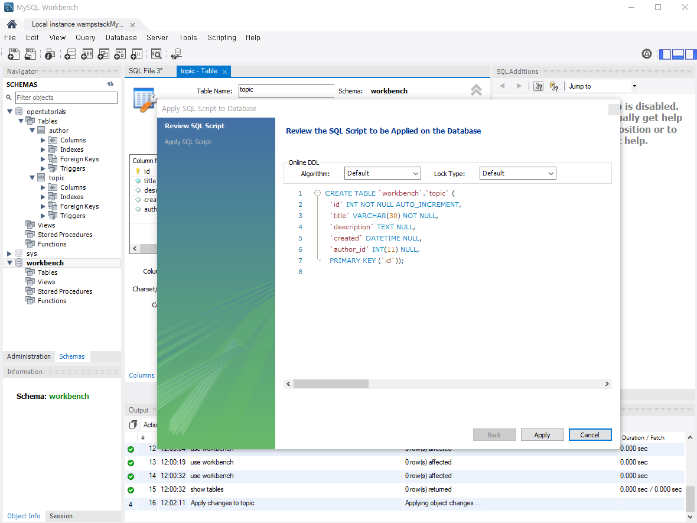
Task: Click Apply button in dialog
Action: pos(542,435)
